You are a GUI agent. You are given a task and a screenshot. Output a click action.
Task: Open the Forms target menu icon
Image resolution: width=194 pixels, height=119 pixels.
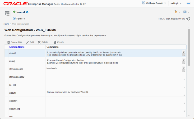point(14,19)
